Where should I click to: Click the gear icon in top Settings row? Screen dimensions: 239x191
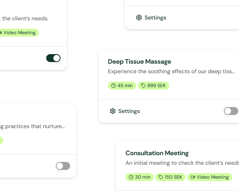[x=139, y=18]
